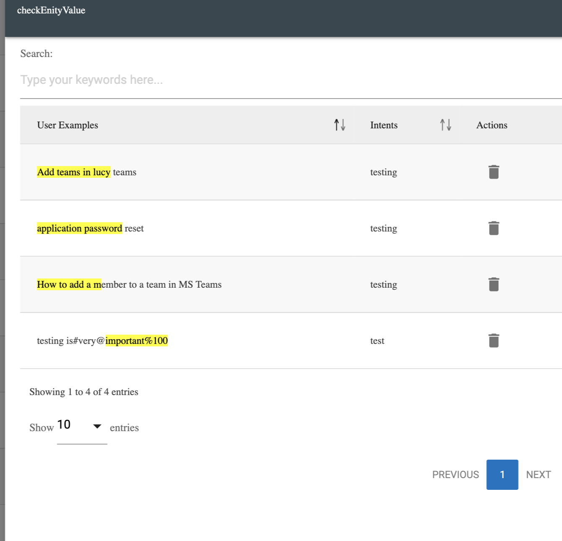The width and height of the screenshot is (562, 541).
Task: Click the search keywords input field
Action: tap(289, 80)
